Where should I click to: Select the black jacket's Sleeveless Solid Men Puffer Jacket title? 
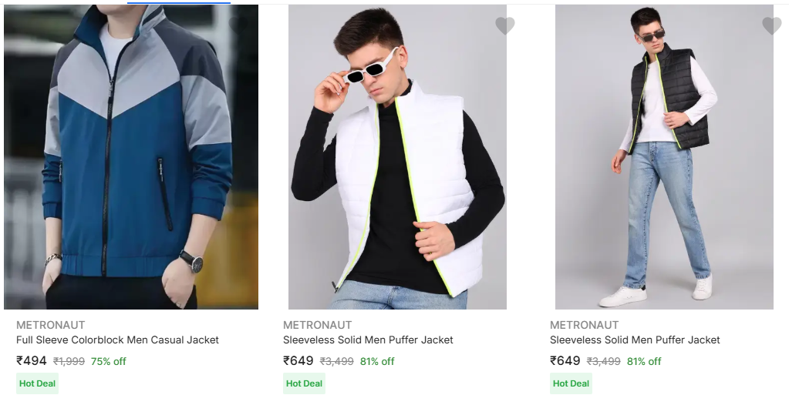click(635, 340)
